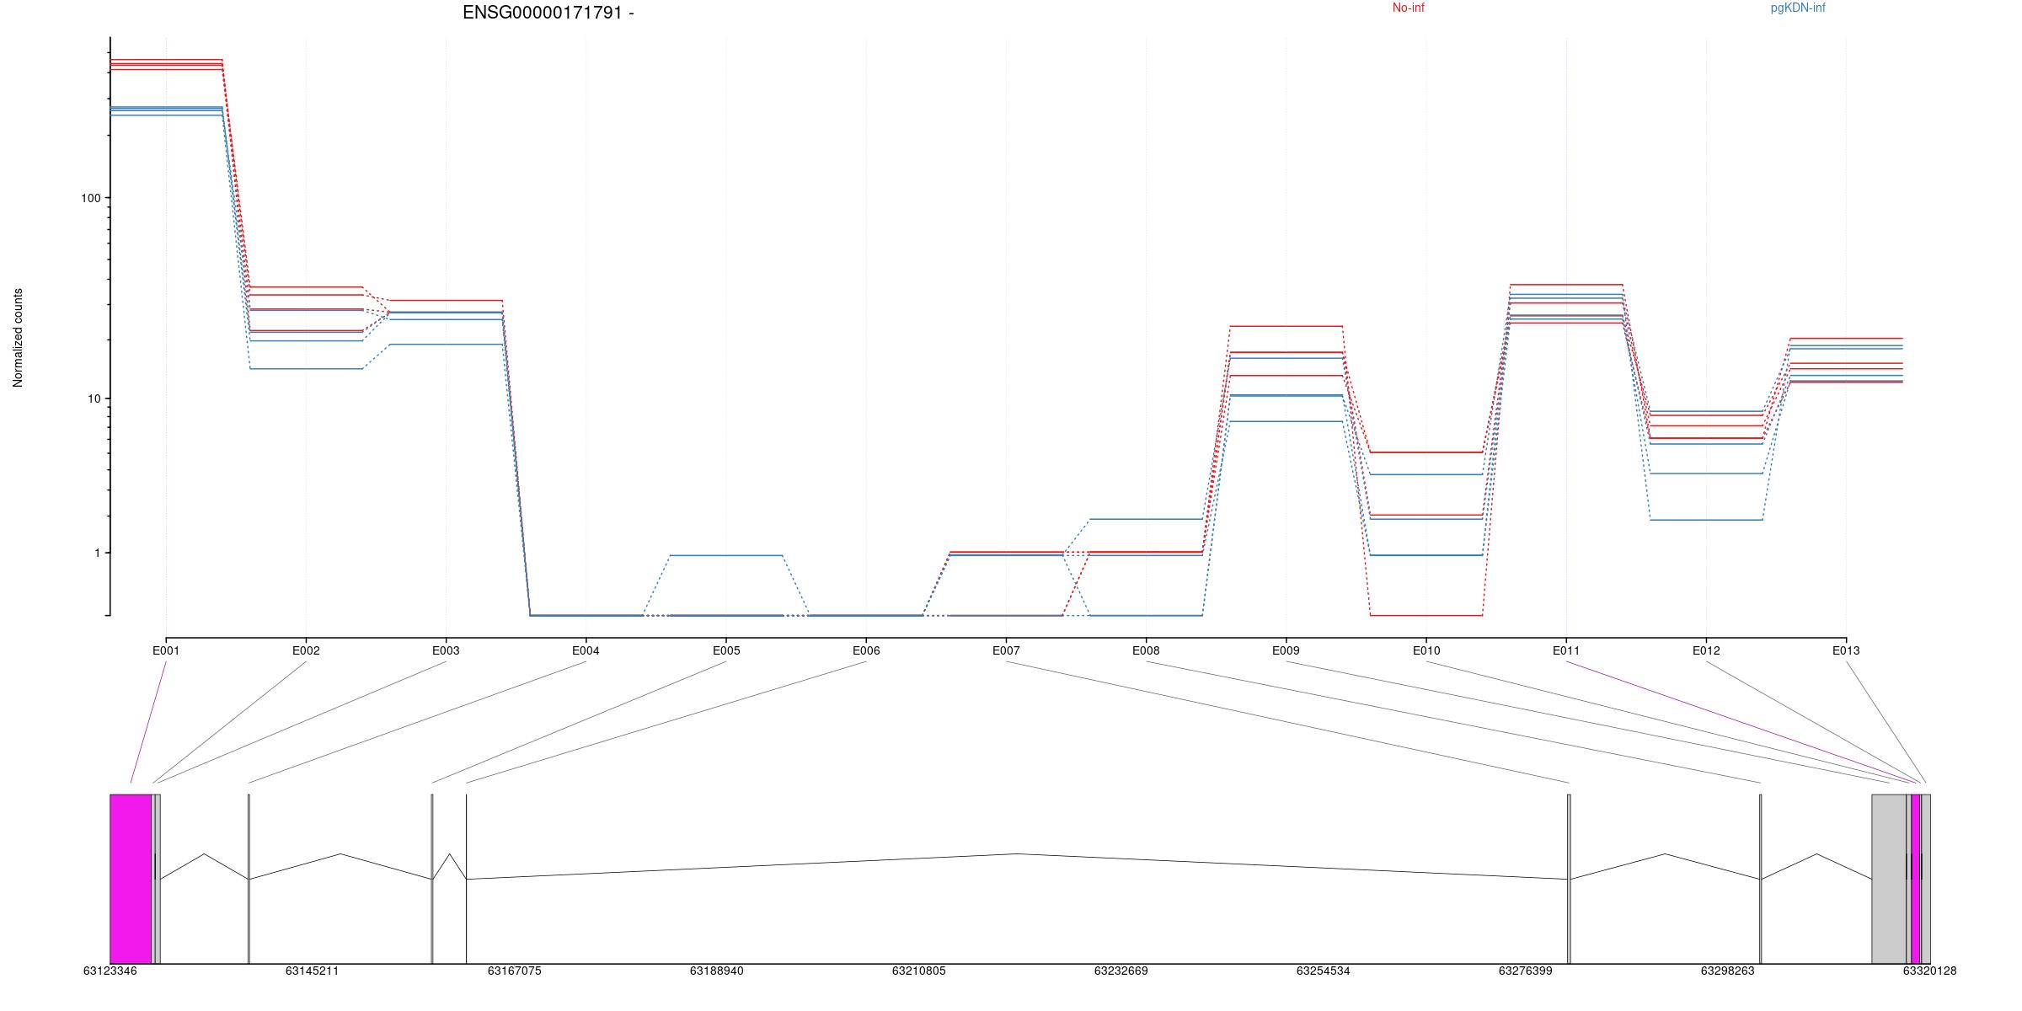Select exon label E005
Screen dimensions: 2022x1011
(726, 650)
